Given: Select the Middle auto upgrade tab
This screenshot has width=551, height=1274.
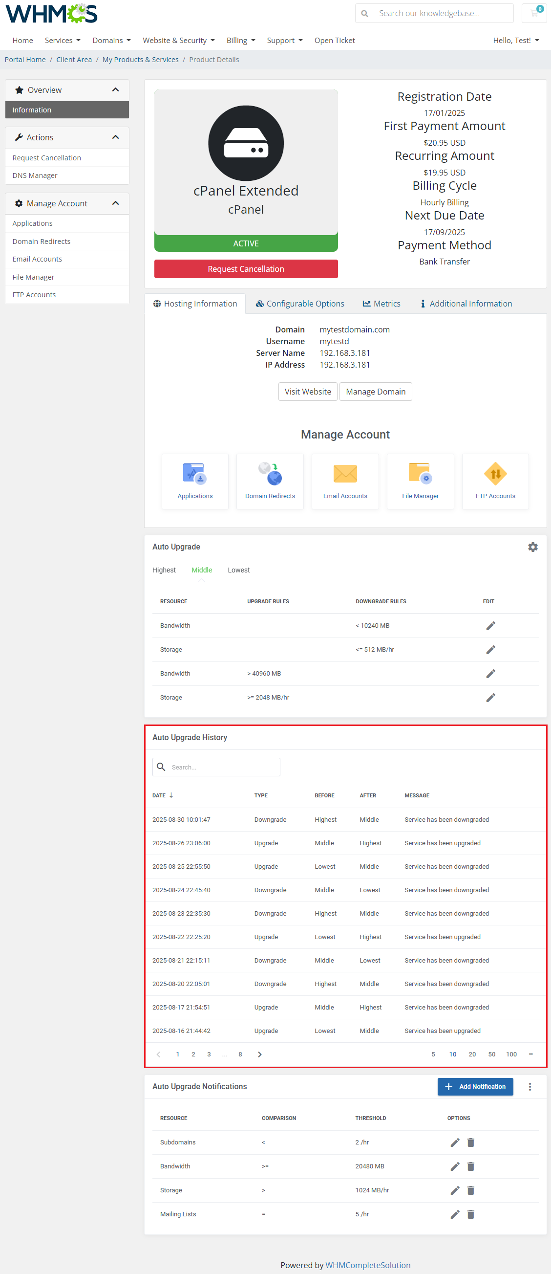Looking at the screenshot, I should (x=202, y=570).
